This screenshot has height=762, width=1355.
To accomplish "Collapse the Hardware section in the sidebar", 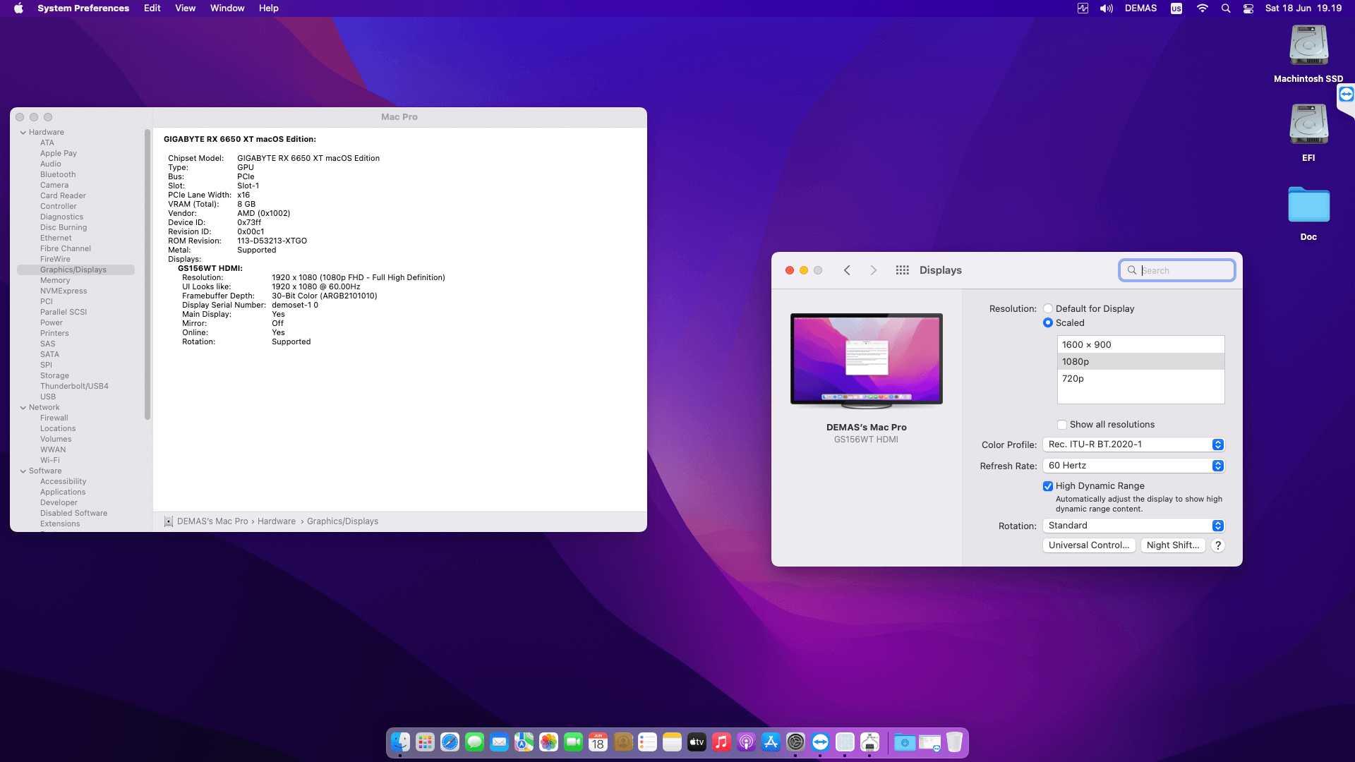I will tap(23, 133).
